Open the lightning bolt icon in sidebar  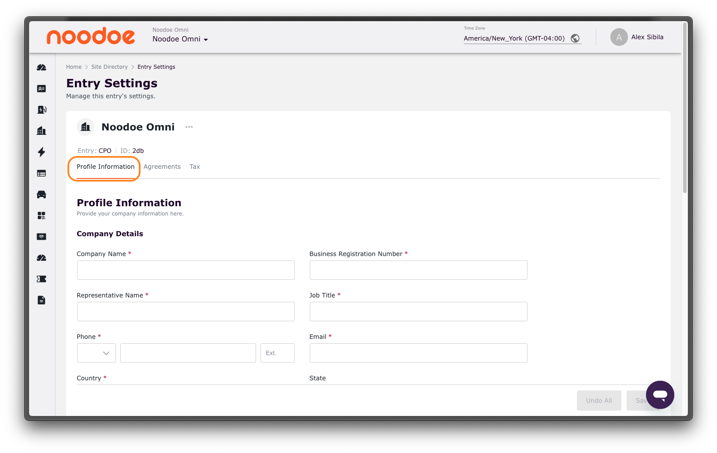point(41,152)
